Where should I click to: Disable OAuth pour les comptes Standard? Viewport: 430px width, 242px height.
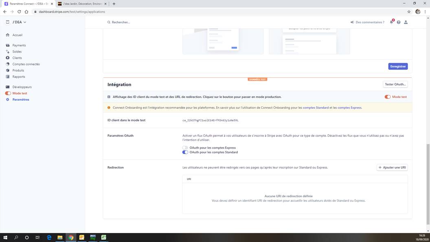[185, 152]
